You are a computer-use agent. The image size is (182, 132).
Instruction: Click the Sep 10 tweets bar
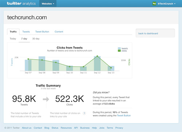[x=70, y=68]
